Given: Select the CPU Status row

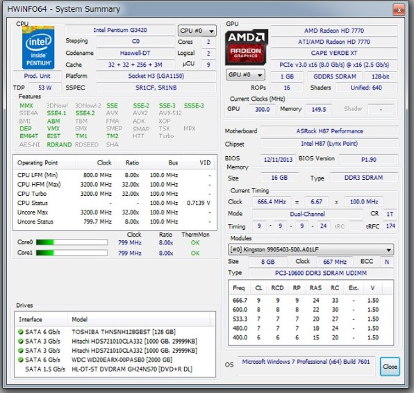Looking at the screenshot, I should (x=115, y=203).
